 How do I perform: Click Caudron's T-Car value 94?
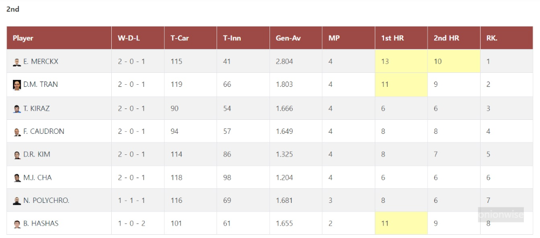click(174, 131)
